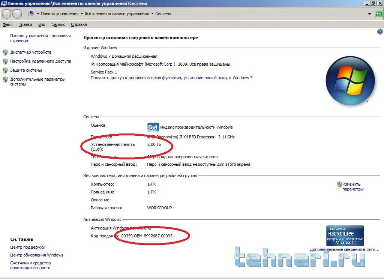Click Изменить параметры link
Screen dimensions: 384x279
point(353,187)
